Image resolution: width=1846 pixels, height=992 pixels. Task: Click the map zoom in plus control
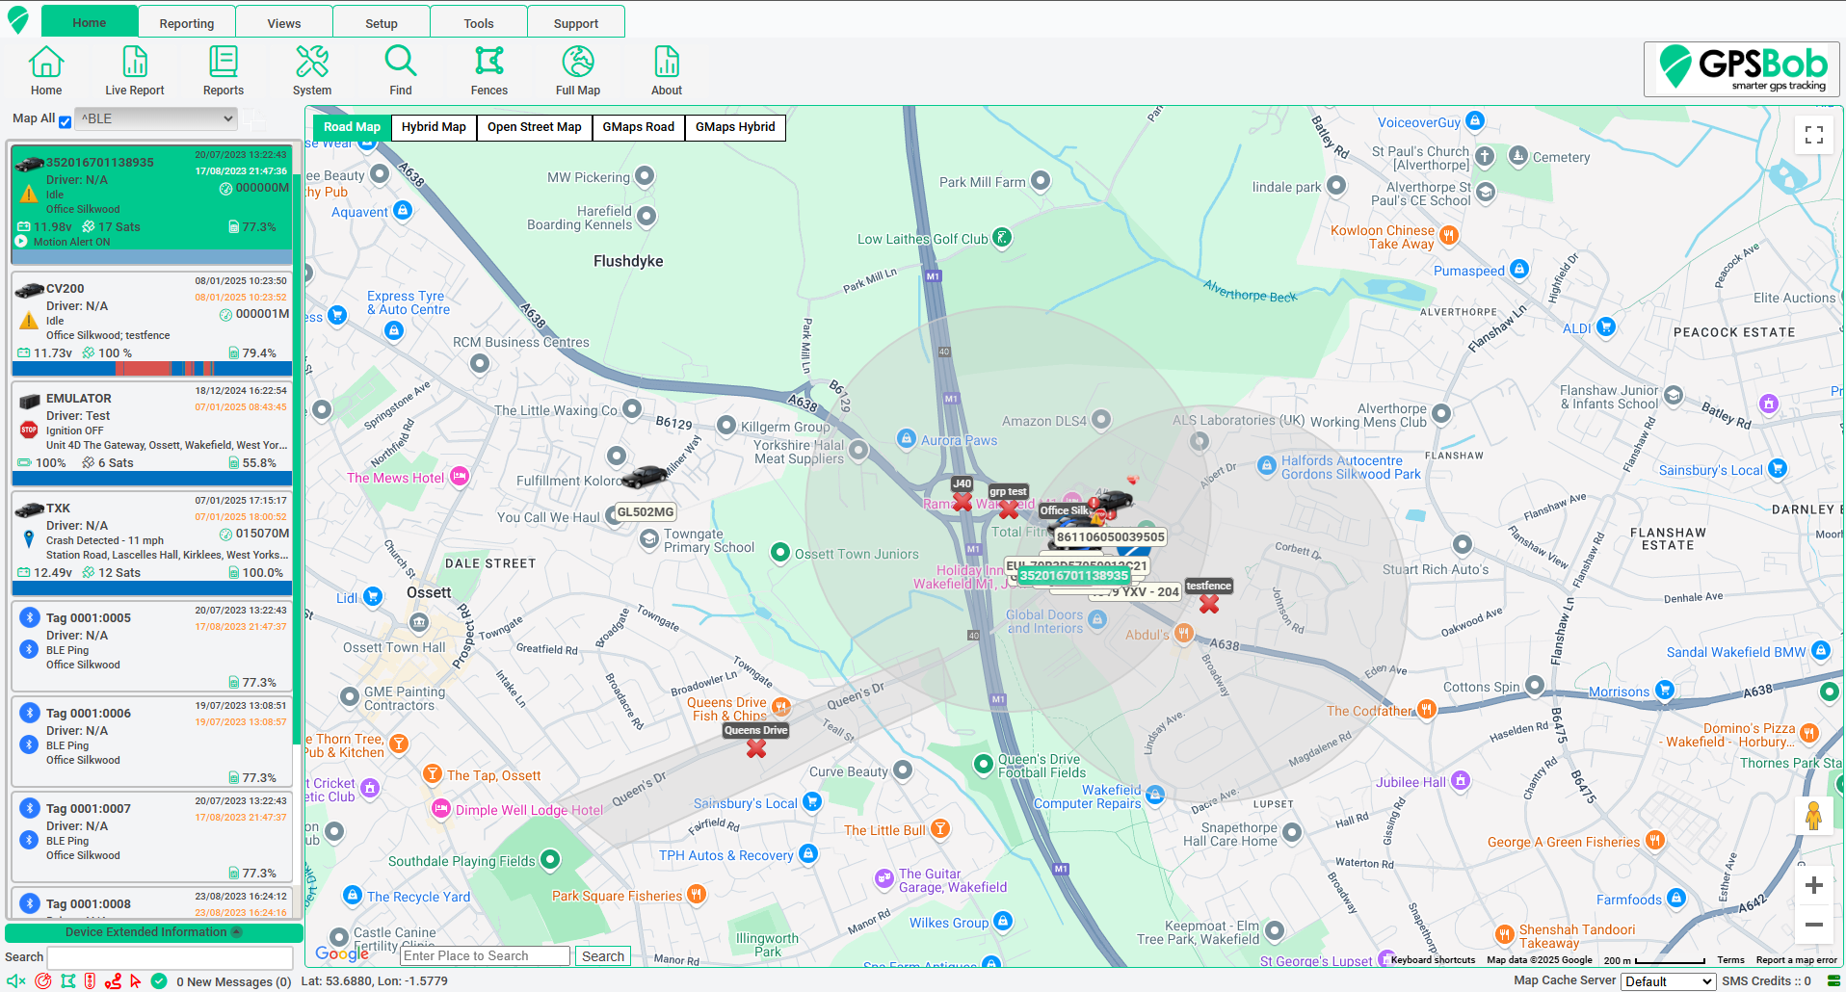(1813, 885)
